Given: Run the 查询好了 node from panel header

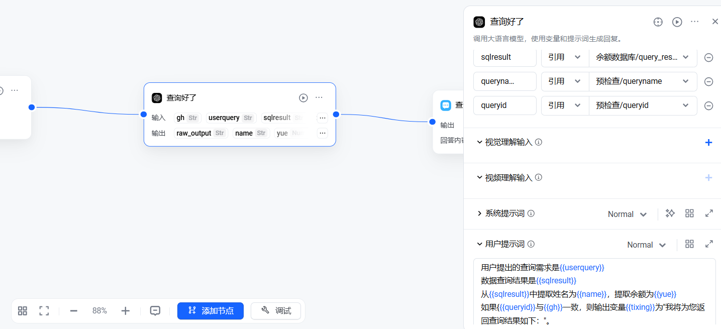Looking at the screenshot, I should tap(677, 22).
